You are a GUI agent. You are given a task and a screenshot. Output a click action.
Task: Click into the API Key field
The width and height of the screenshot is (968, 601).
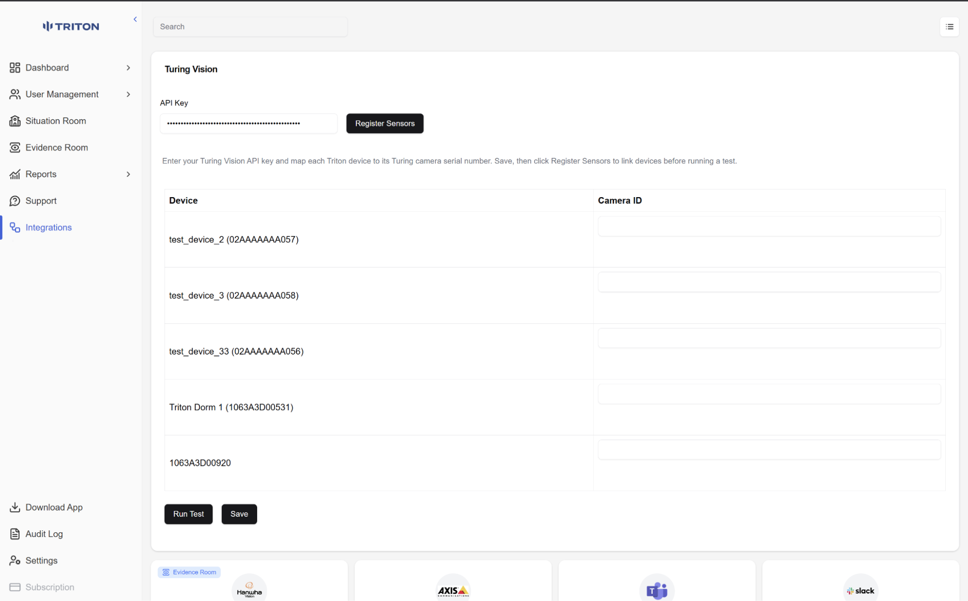249,123
